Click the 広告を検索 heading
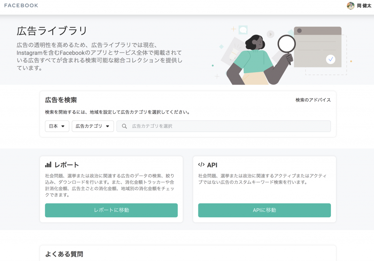 point(61,100)
